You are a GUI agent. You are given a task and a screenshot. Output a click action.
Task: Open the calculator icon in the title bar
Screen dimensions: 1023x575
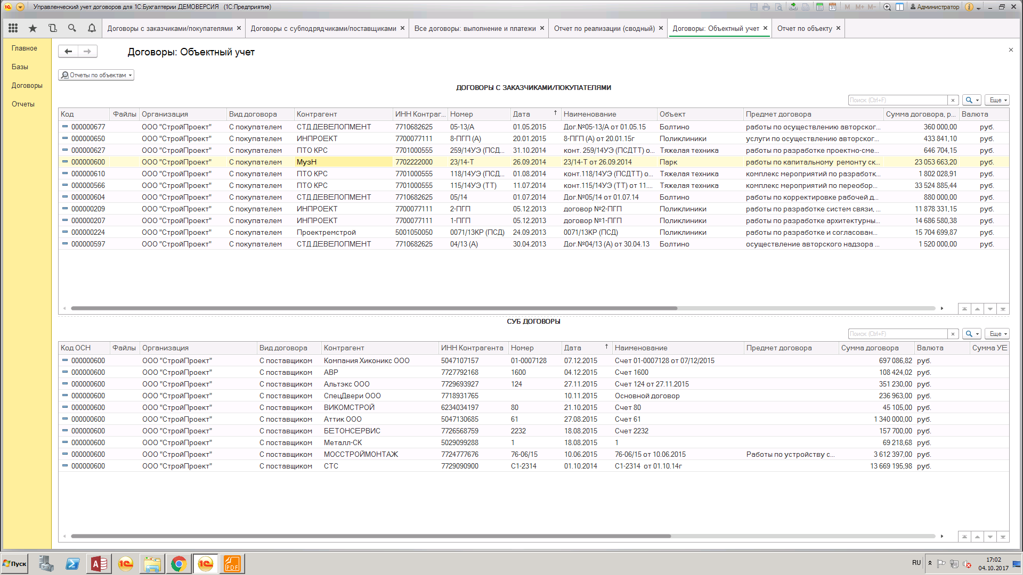pos(819,7)
